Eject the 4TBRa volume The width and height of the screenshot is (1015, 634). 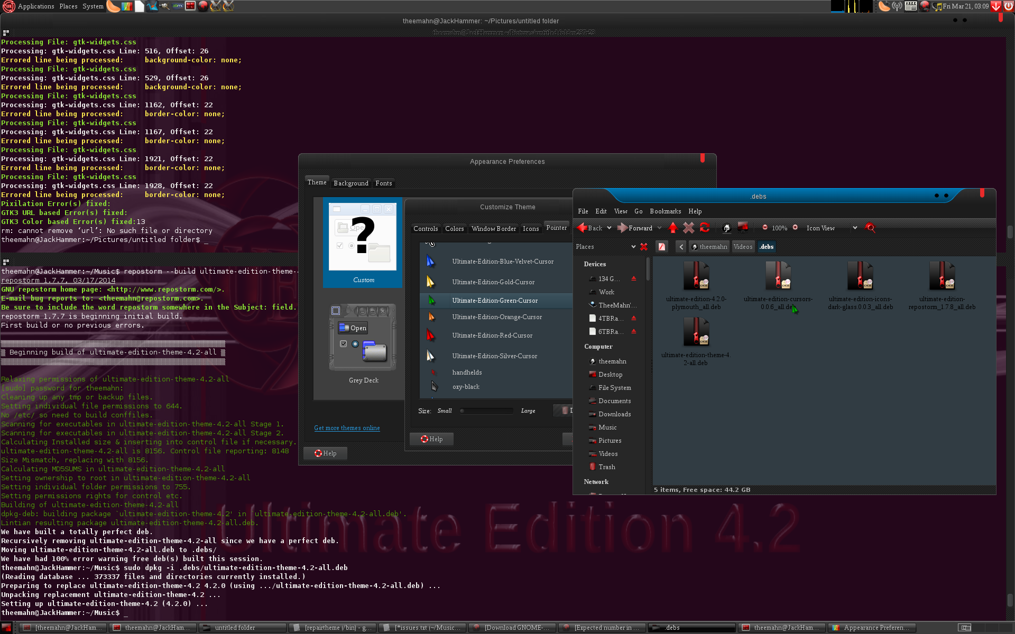point(634,318)
